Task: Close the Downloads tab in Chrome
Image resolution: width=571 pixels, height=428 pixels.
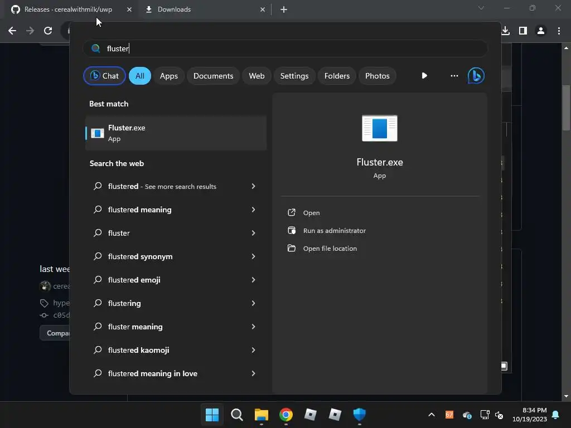Action: tap(263, 9)
